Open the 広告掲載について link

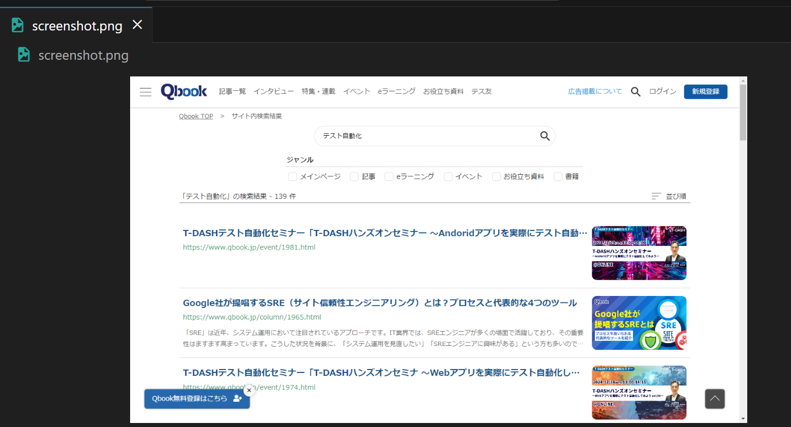coord(594,91)
